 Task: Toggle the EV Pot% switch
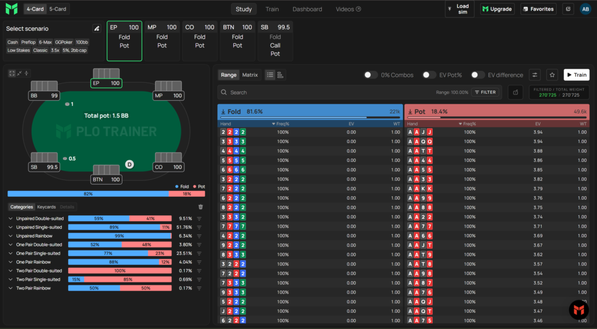(429, 75)
